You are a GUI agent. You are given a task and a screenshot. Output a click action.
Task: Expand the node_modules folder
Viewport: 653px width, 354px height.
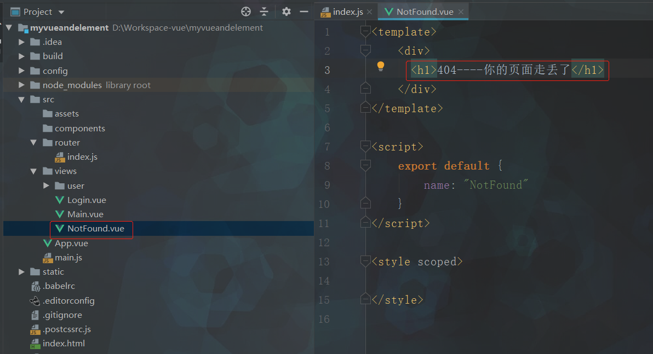(x=21, y=85)
